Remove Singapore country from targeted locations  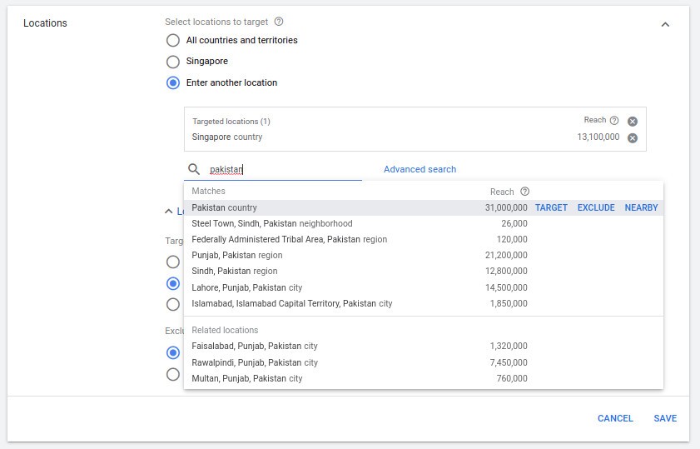633,138
